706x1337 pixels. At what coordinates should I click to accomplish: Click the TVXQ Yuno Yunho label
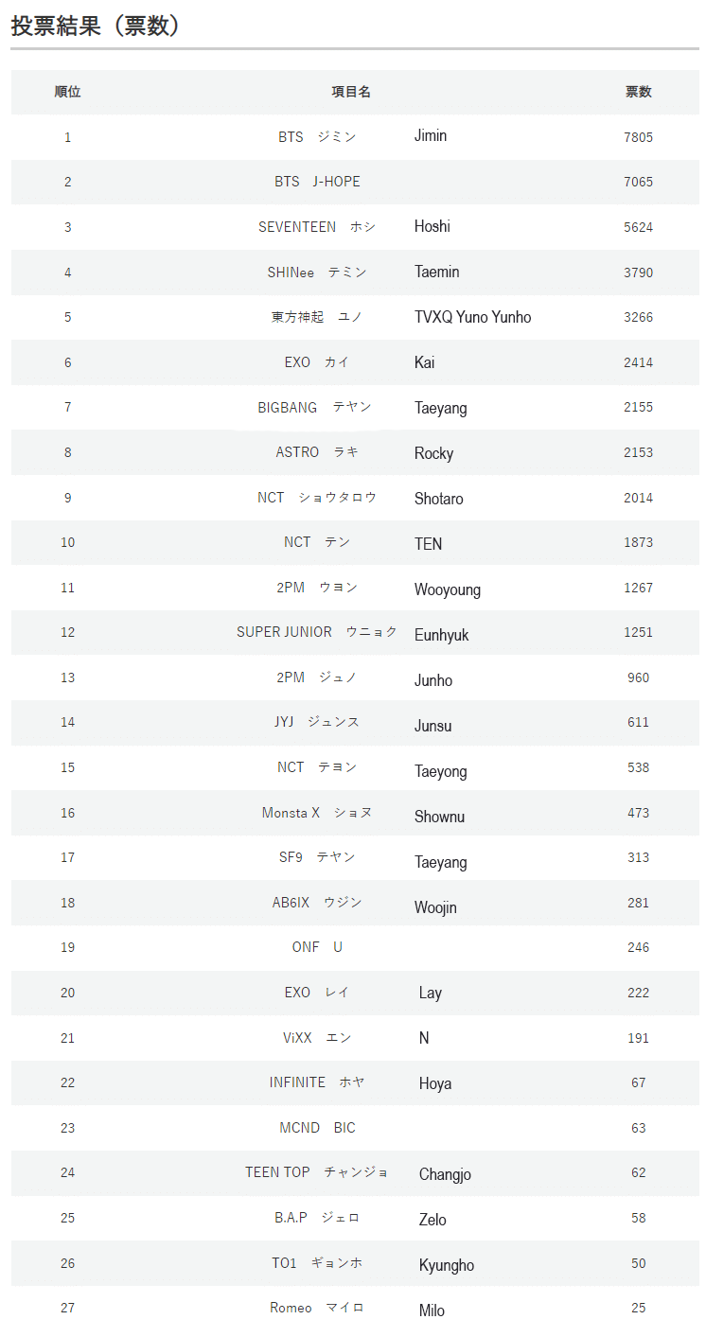pos(472,317)
